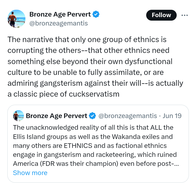Screen dimensions: 196x187
Task: Click the Bronze Age Pervert name in the quoted post
Action: (57, 116)
